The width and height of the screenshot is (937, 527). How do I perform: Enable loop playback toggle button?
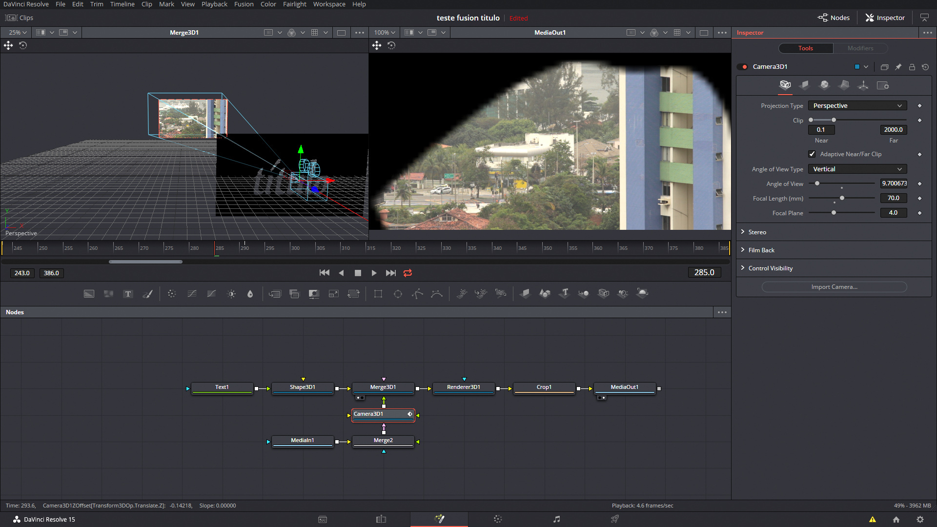tap(407, 273)
